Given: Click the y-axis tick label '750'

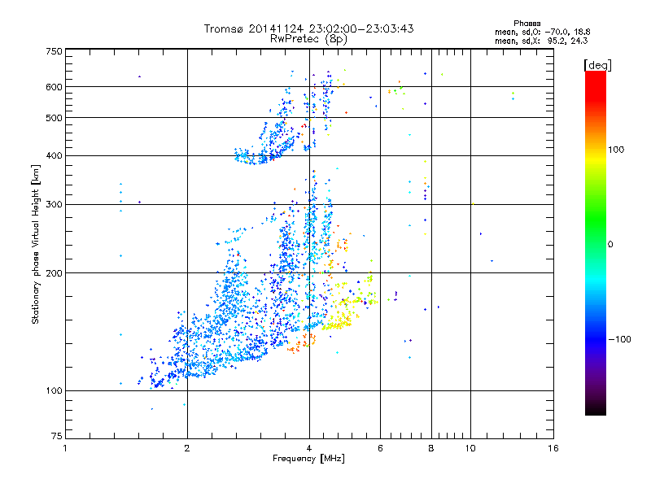Looking at the screenshot, I should click(x=55, y=51).
